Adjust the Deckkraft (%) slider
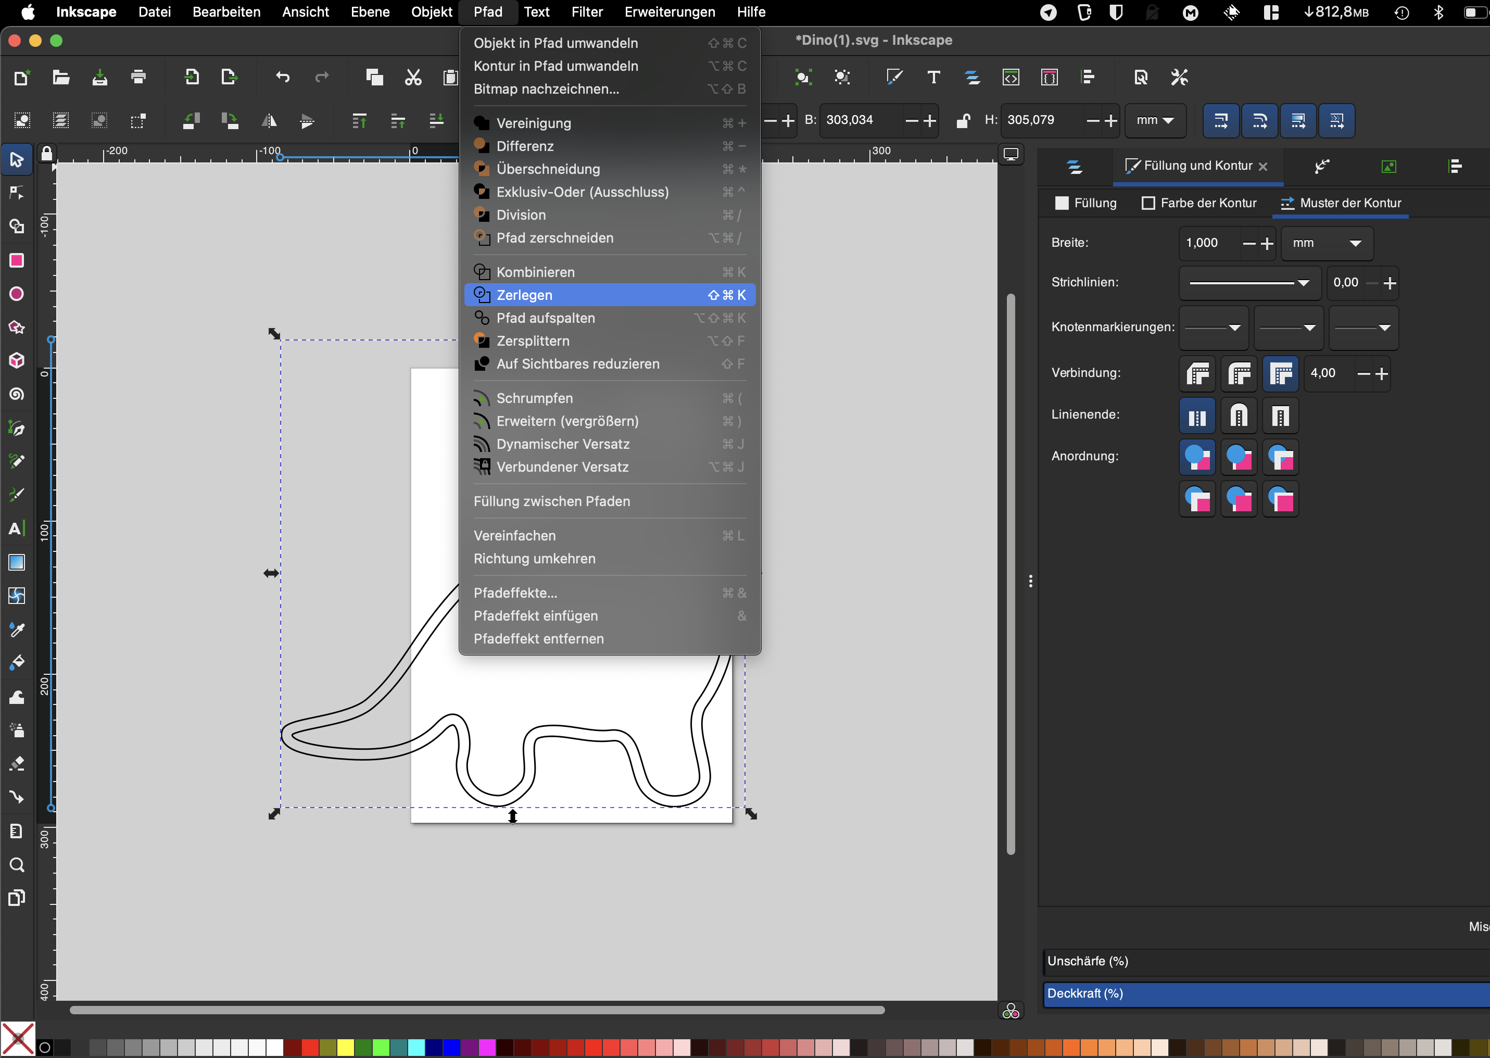Image resolution: width=1490 pixels, height=1058 pixels. point(1266,994)
